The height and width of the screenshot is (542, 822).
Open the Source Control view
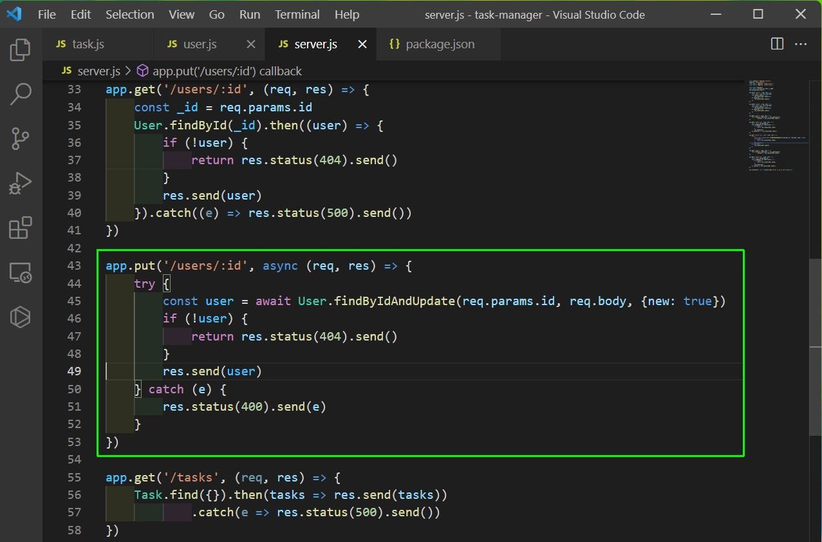click(x=21, y=138)
